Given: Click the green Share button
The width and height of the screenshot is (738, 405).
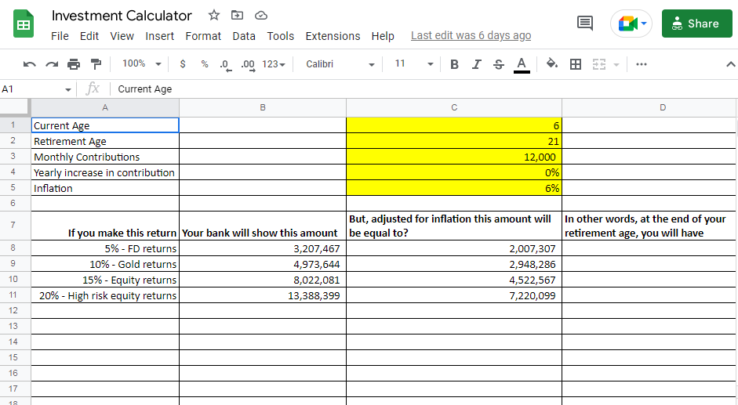Looking at the screenshot, I should 696,24.
